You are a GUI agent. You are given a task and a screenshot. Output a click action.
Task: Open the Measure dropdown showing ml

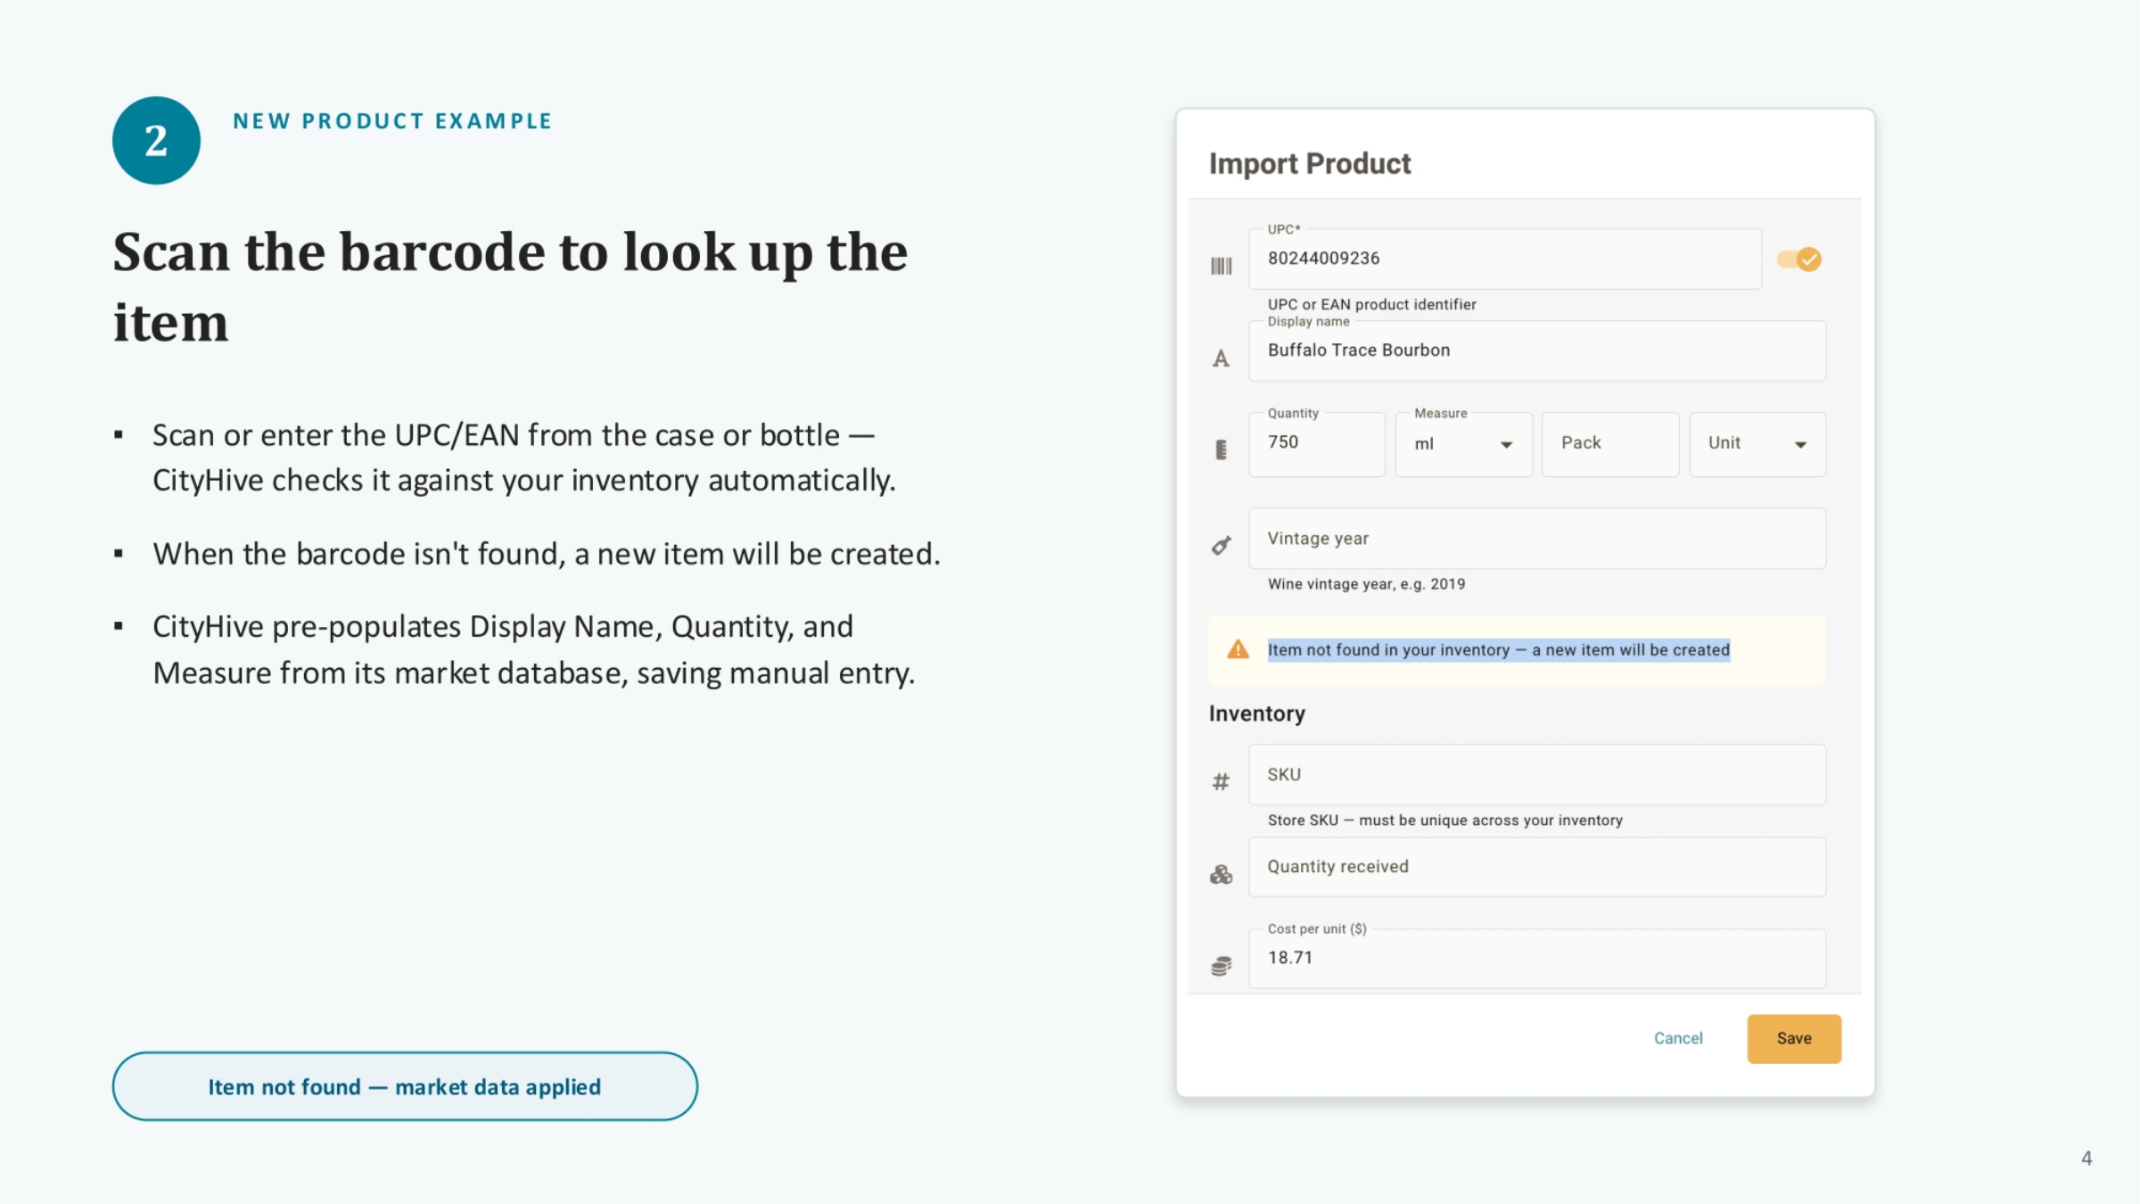pyautogui.click(x=1463, y=444)
